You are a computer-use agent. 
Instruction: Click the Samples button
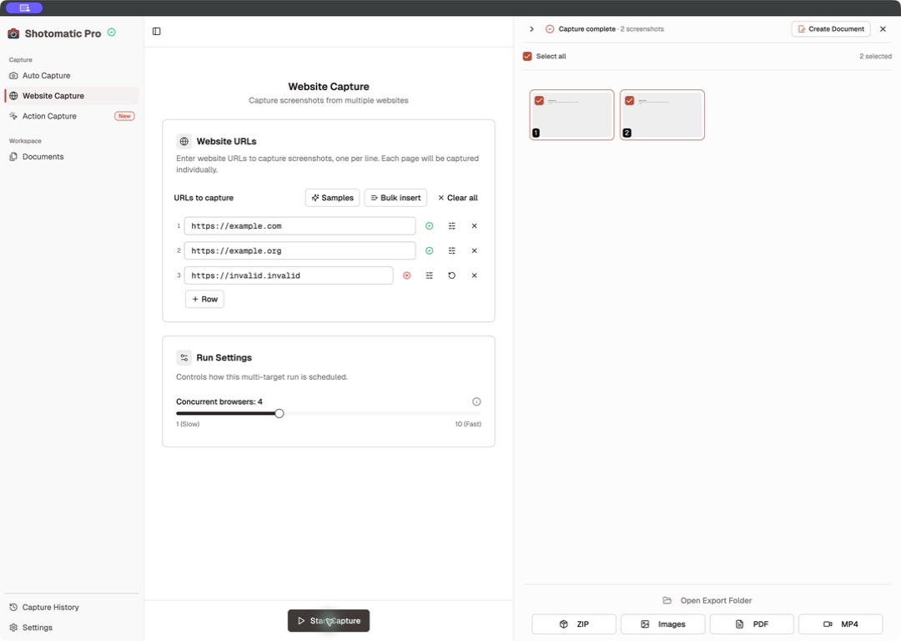point(332,198)
